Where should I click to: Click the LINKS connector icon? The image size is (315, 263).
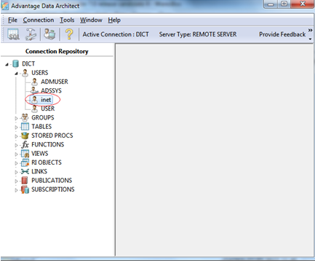coord(25,171)
